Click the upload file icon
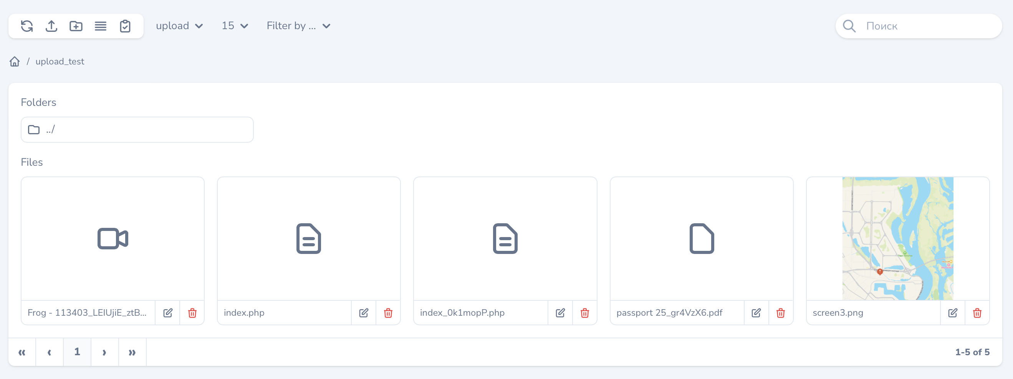Image resolution: width=1013 pixels, height=379 pixels. [51, 26]
